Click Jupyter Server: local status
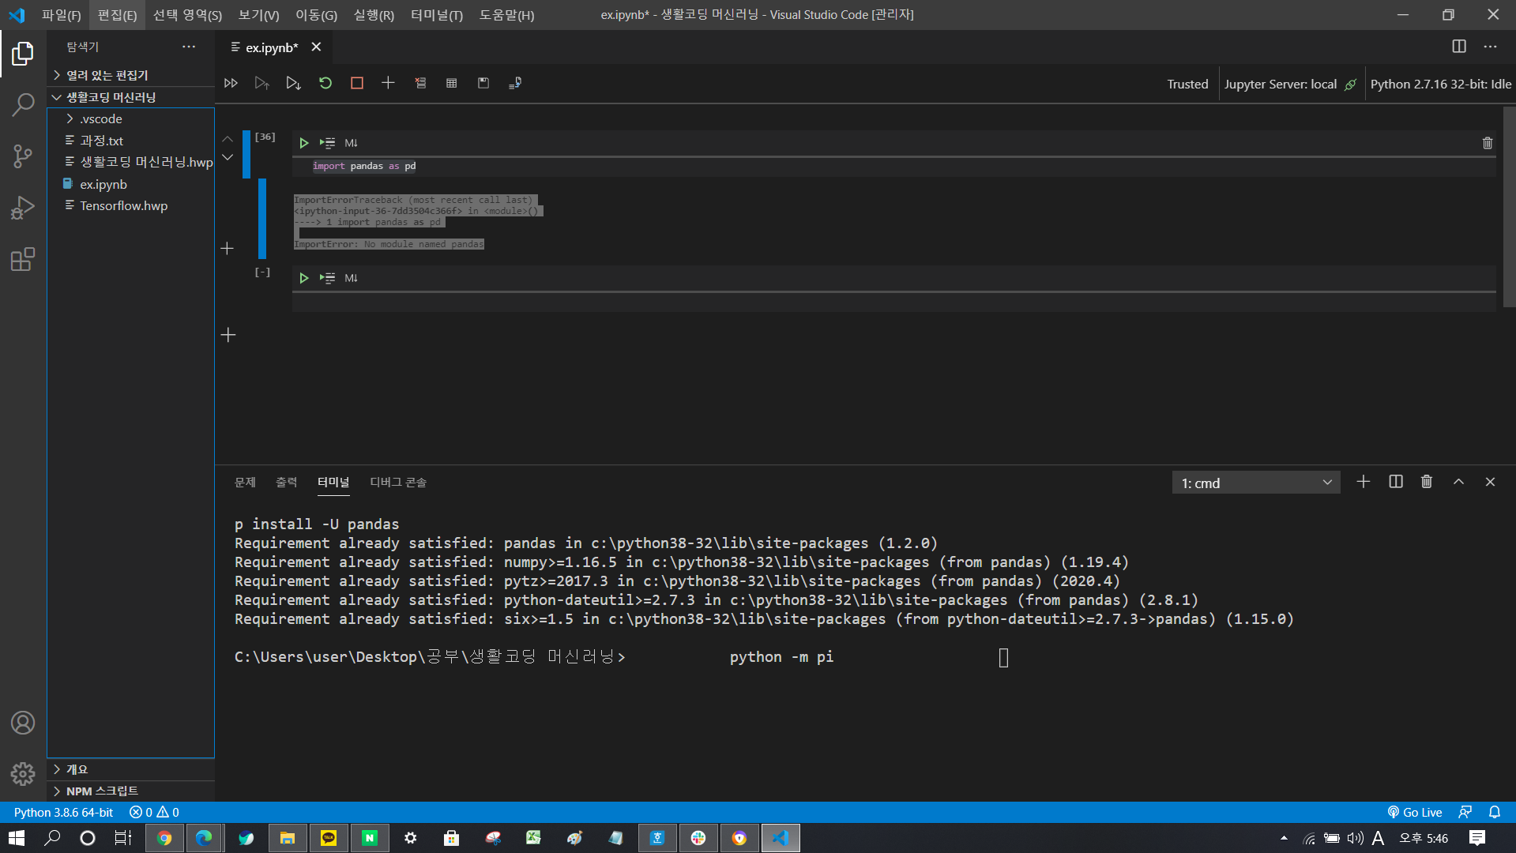Screen dimensions: 1516x853 pyautogui.click(x=1289, y=84)
